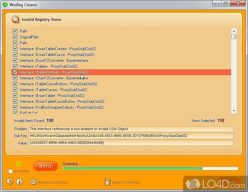Click the Problem description field
Image resolution: width=248 pixels, height=192 pixels.
point(131,129)
